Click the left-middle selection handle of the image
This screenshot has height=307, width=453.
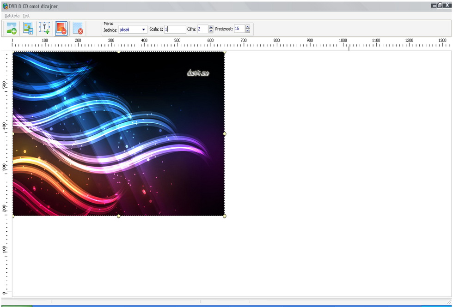[13, 134]
